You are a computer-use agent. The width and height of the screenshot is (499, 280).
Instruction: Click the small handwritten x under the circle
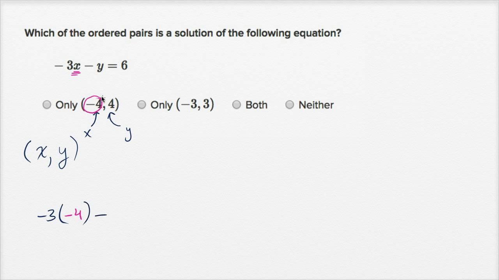(88, 134)
